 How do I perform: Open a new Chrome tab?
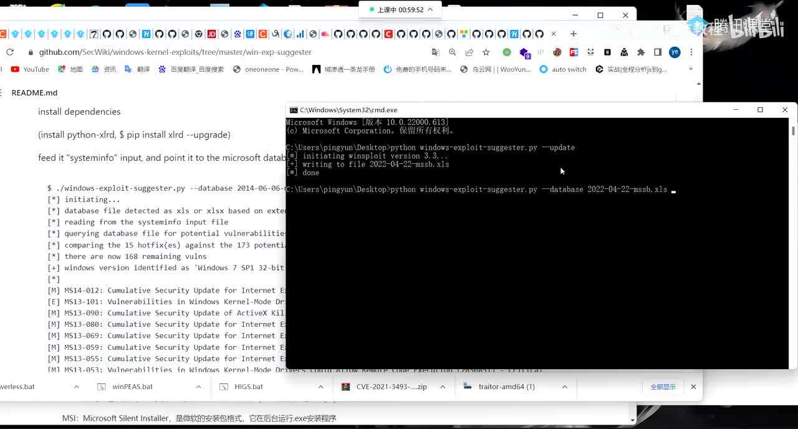574,34
